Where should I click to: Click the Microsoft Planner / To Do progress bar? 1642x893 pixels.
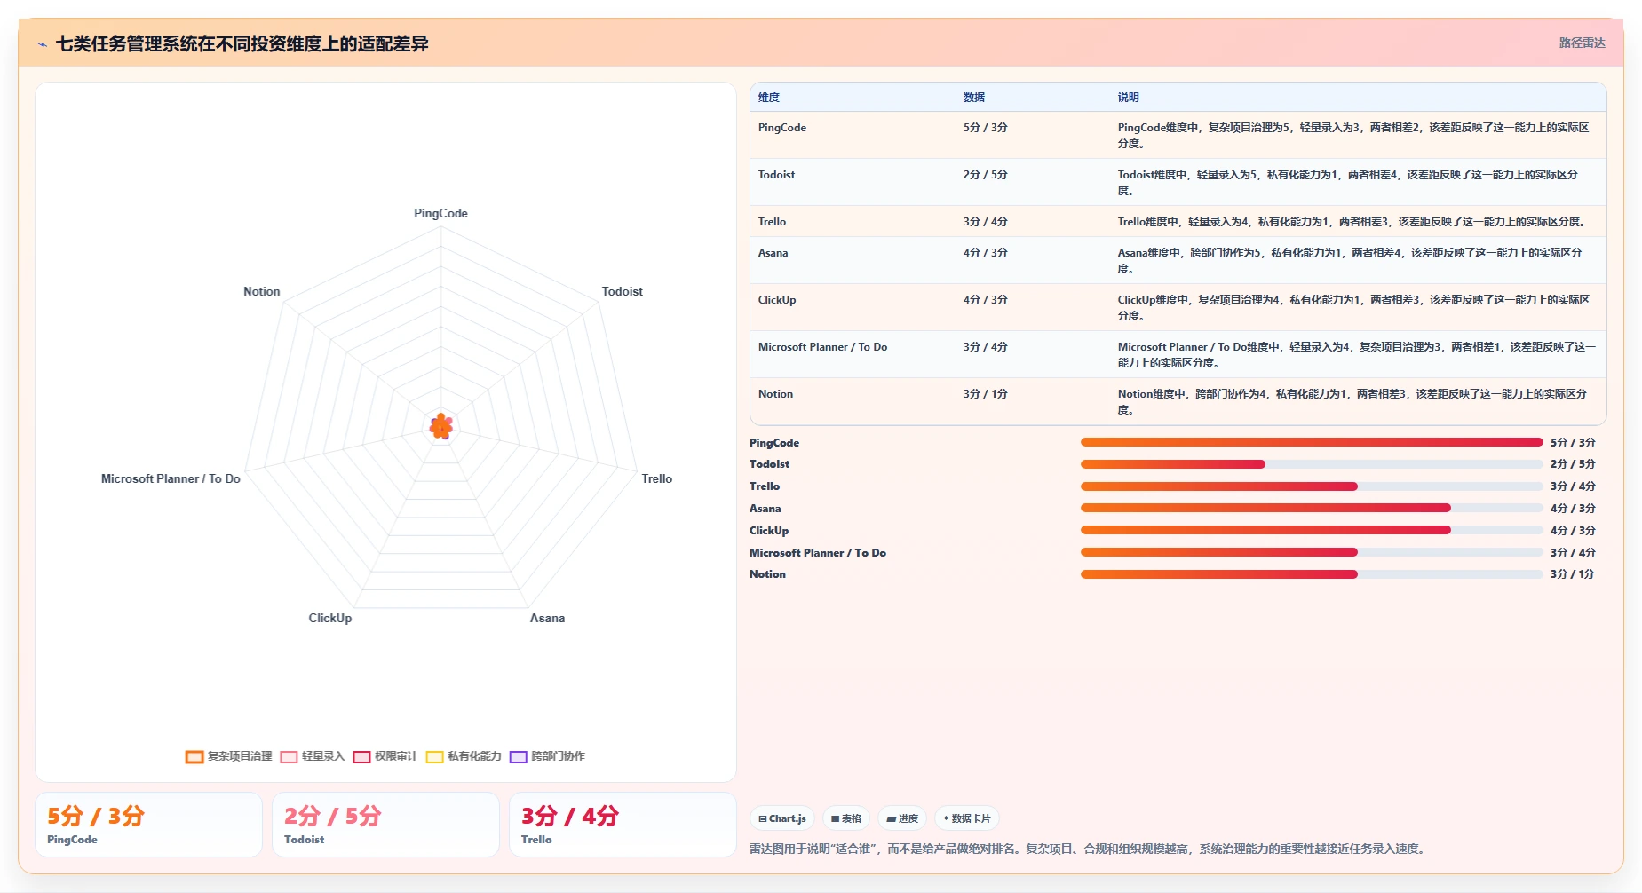(1312, 552)
